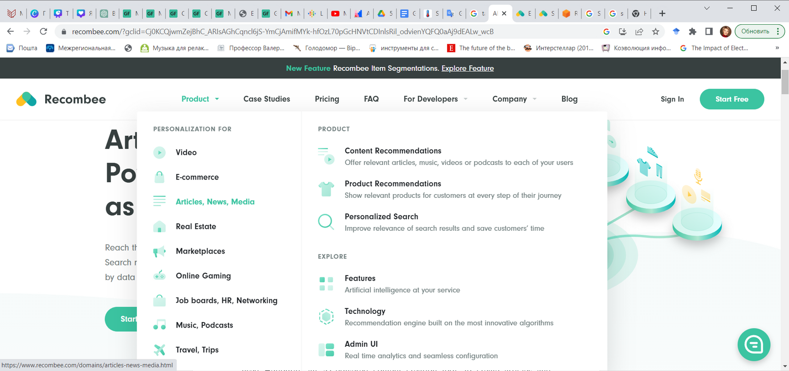Viewport: 789px width, 371px height.
Task: Close the active Recombee tab
Action: [504, 14]
